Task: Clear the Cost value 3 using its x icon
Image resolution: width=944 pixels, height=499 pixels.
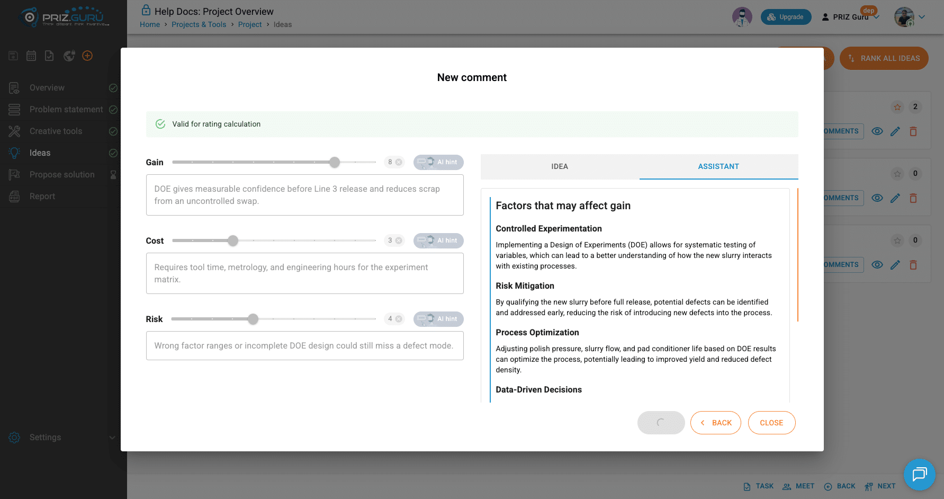Action: pyautogui.click(x=399, y=240)
